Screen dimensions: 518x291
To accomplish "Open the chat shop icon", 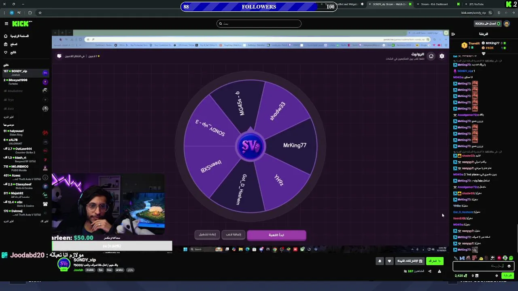I will [477, 276].
